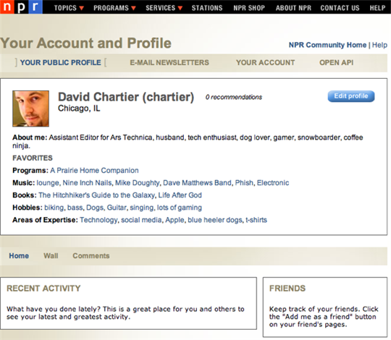The image size is (391, 340).
Task: Click the Hitchhiker's Guide to the Galaxy link
Action: (96, 195)
